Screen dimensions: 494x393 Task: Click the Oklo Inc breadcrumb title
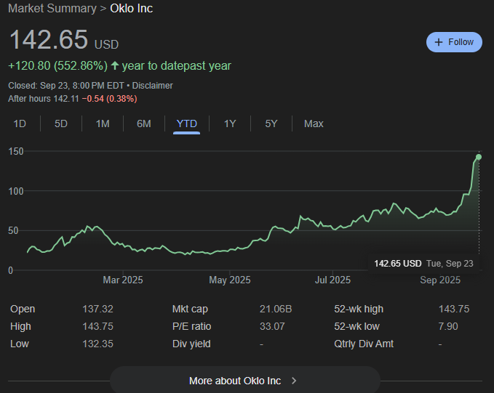click(x=132, y=8)
